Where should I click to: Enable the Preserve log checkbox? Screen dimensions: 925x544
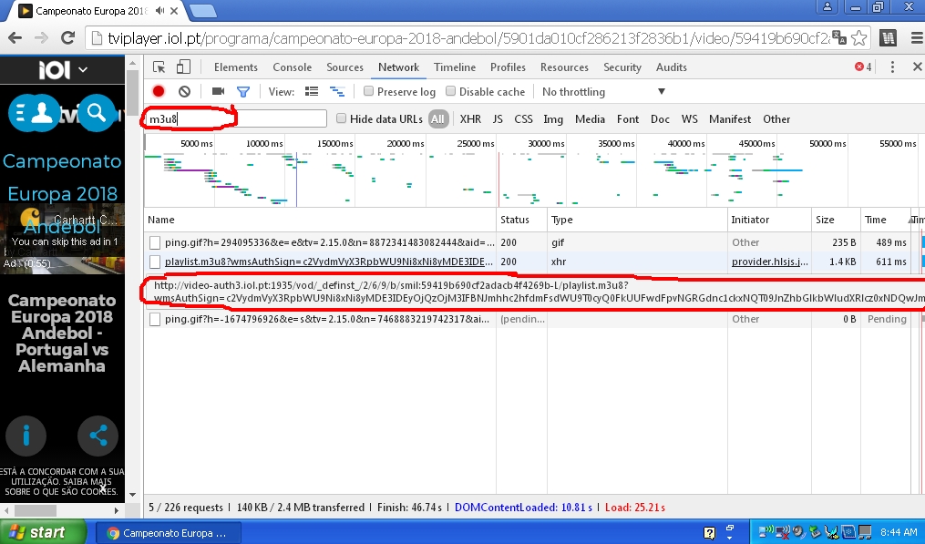point(369,91)
